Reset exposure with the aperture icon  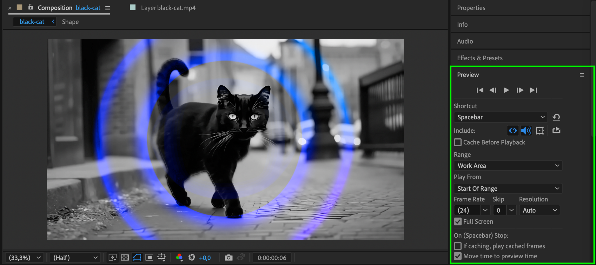(x=192, y=257)
